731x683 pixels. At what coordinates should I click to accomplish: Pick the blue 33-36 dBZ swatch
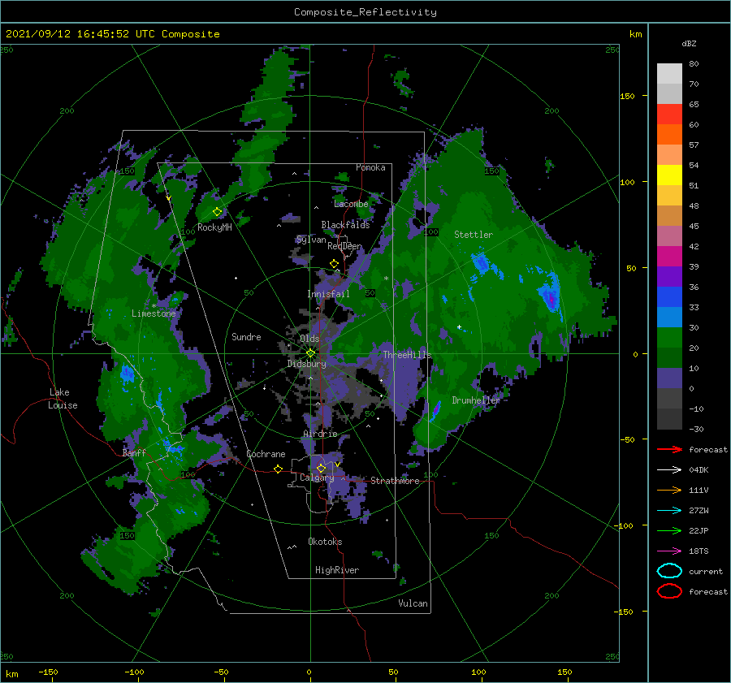coord(669,297)
